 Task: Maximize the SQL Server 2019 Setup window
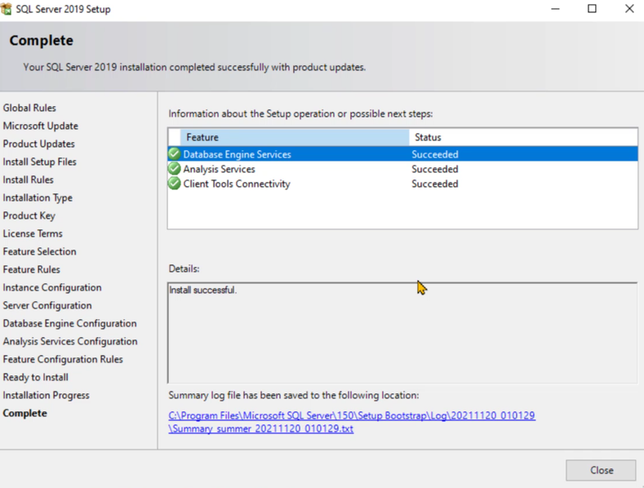[x=592, y=9]
